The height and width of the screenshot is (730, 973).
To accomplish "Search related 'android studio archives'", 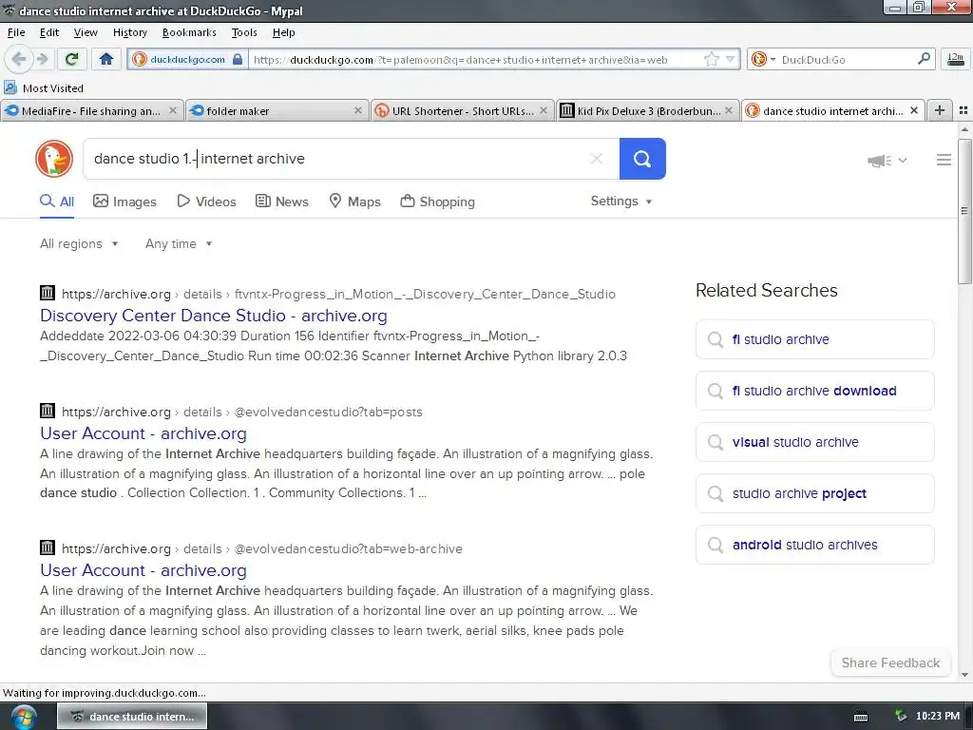I will coord(814,545).
